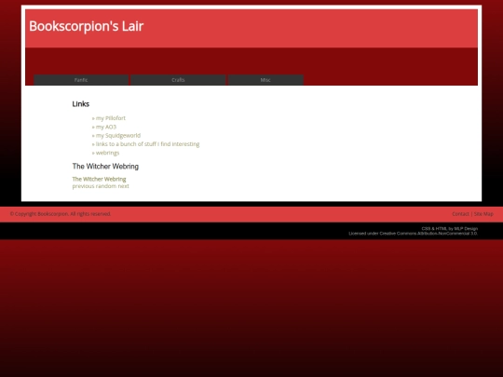Open the Contact footer link
Viewport: 503px width, 377px height.
tap(460, 214)
